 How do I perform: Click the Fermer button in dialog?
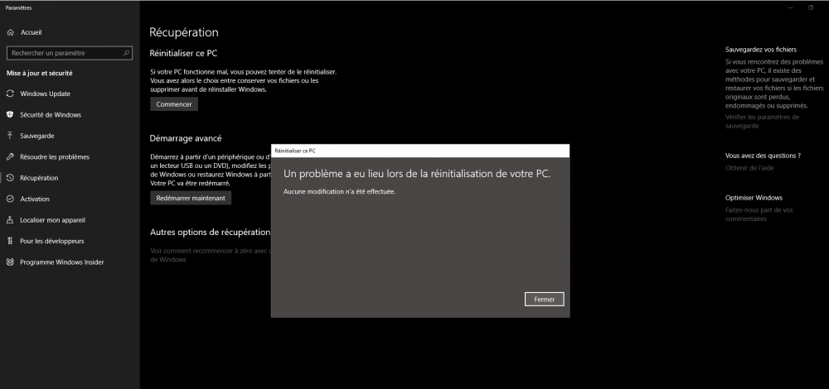544,300
